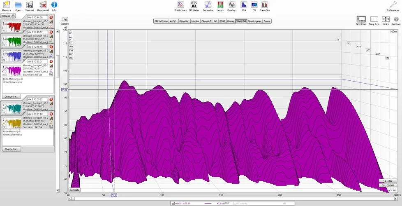
Task: Open the Spectrogram tab
Action: (254, 21)
